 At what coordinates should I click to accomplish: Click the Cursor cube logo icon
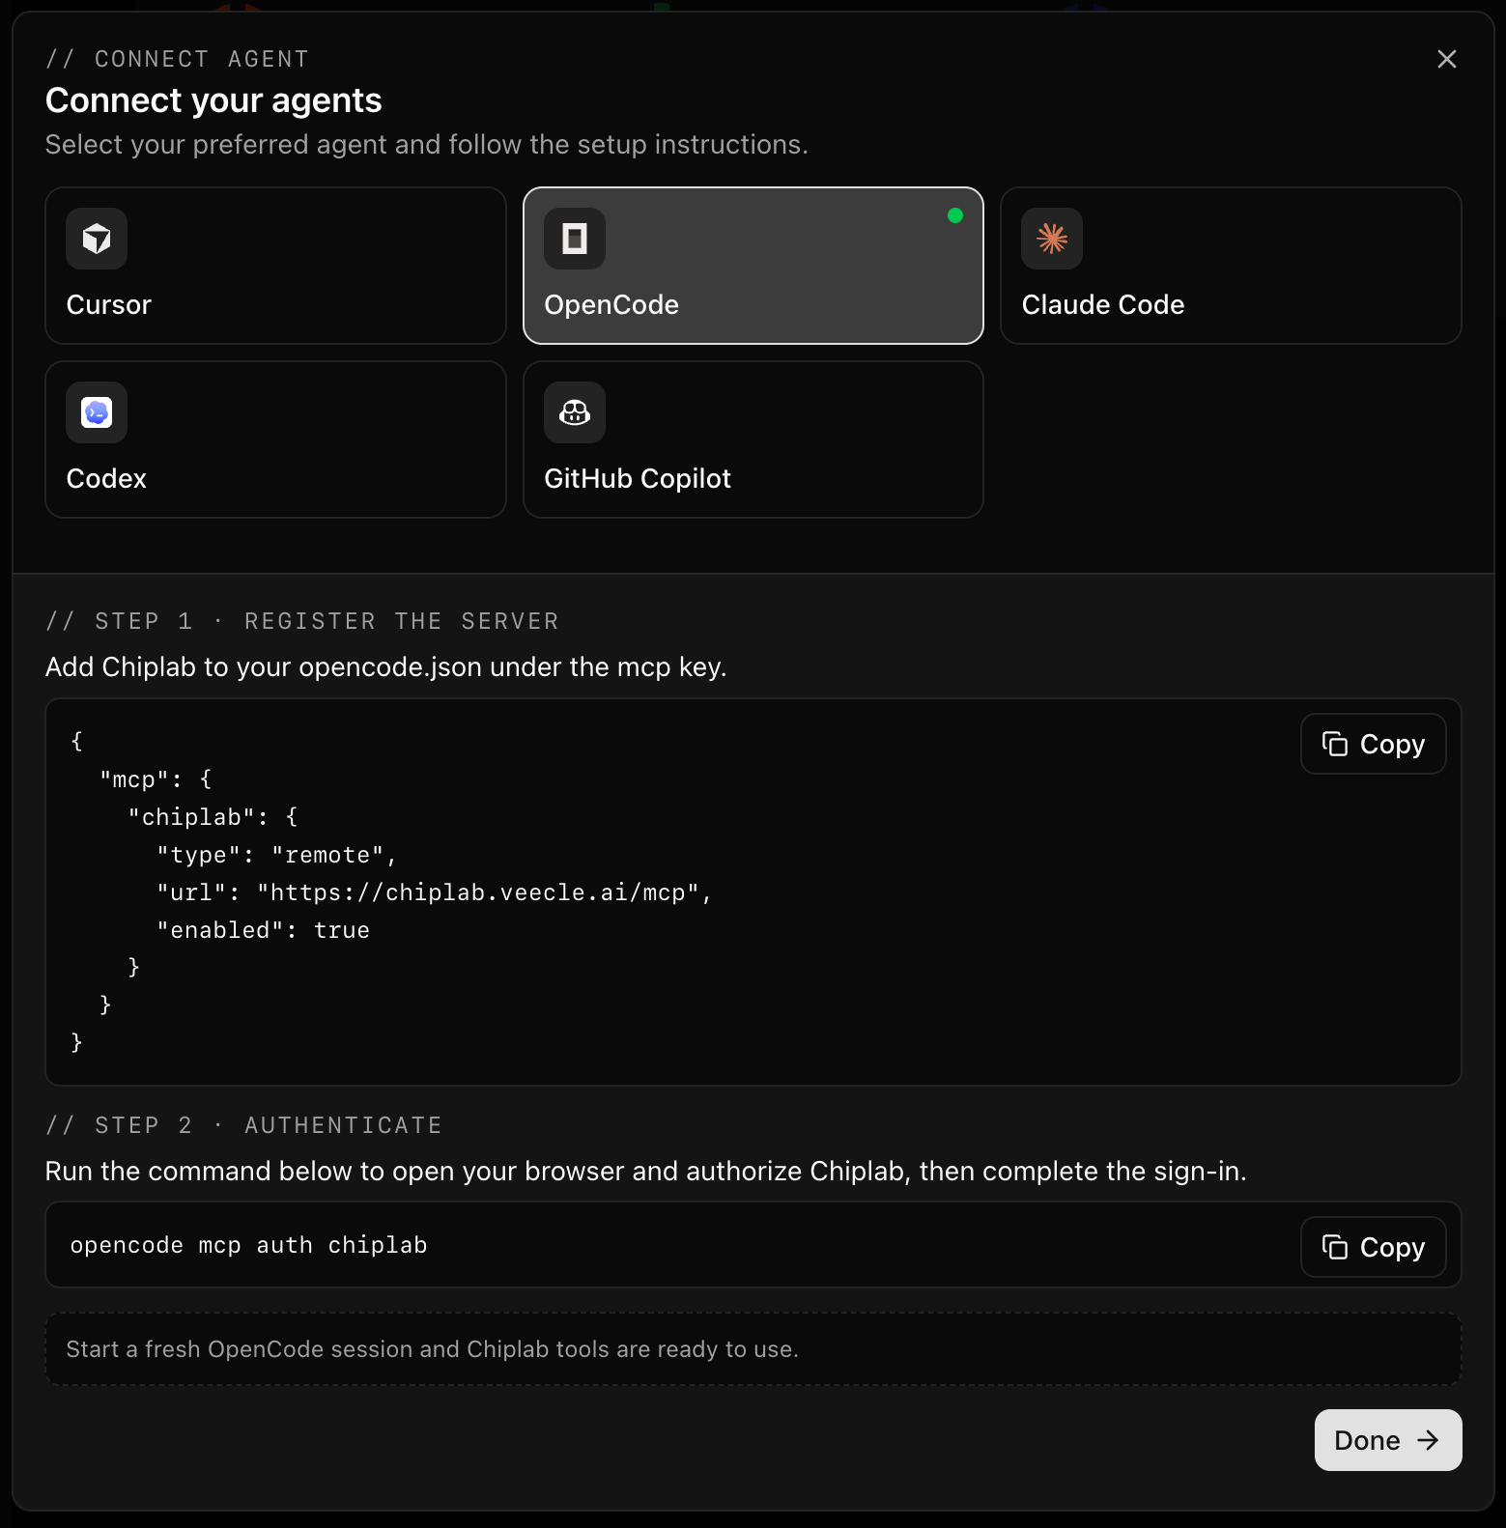click(x=97, y=239)
